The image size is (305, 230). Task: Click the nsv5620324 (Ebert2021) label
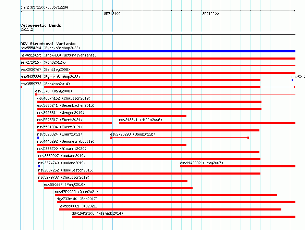[60, 134]
